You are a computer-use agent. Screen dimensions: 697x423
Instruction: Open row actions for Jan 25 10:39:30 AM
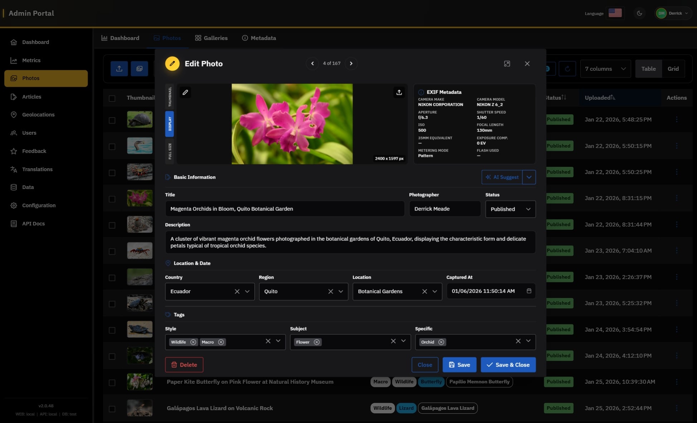[x=677, y=382]
